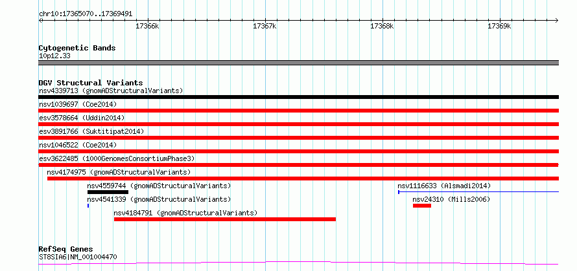Select the nsv1116633 thin blue line

(478, 191)
